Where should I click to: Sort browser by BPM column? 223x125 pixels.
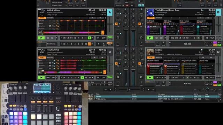[196, 94]
